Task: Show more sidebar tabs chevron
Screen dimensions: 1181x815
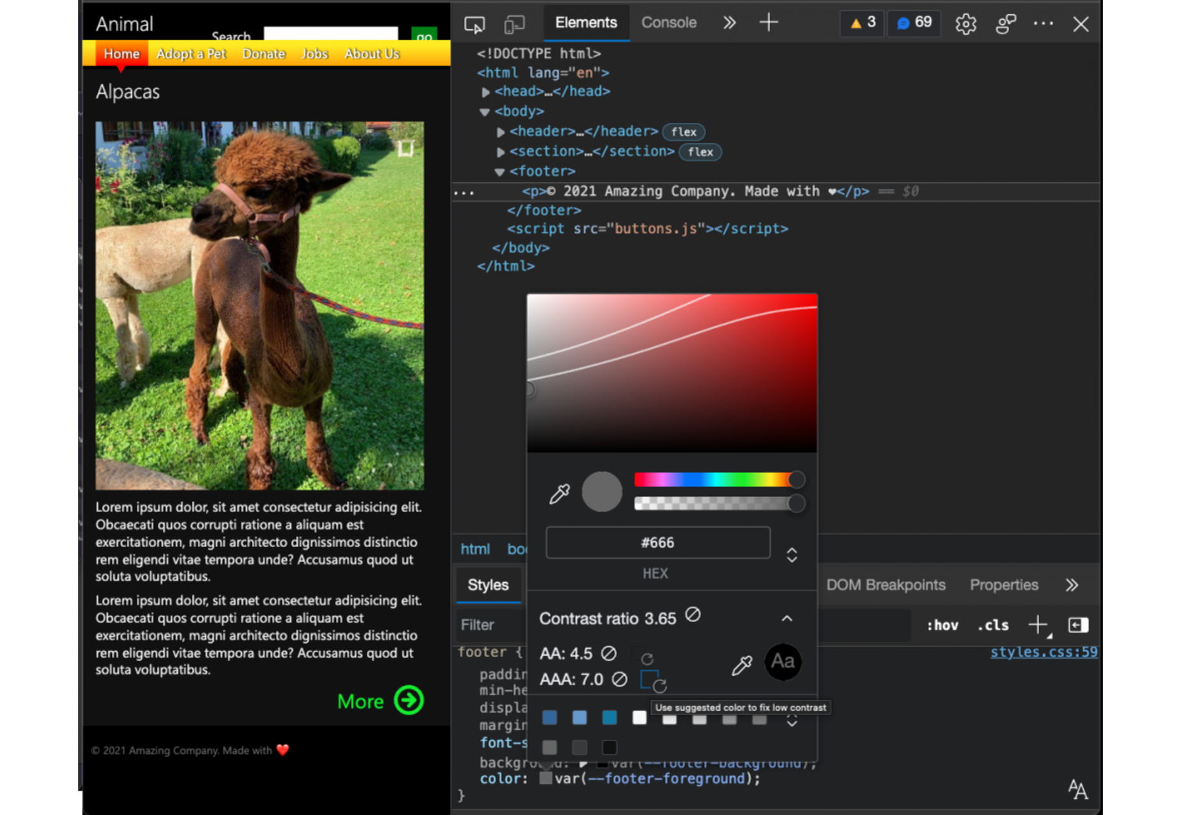Action: click(1072, 585)
